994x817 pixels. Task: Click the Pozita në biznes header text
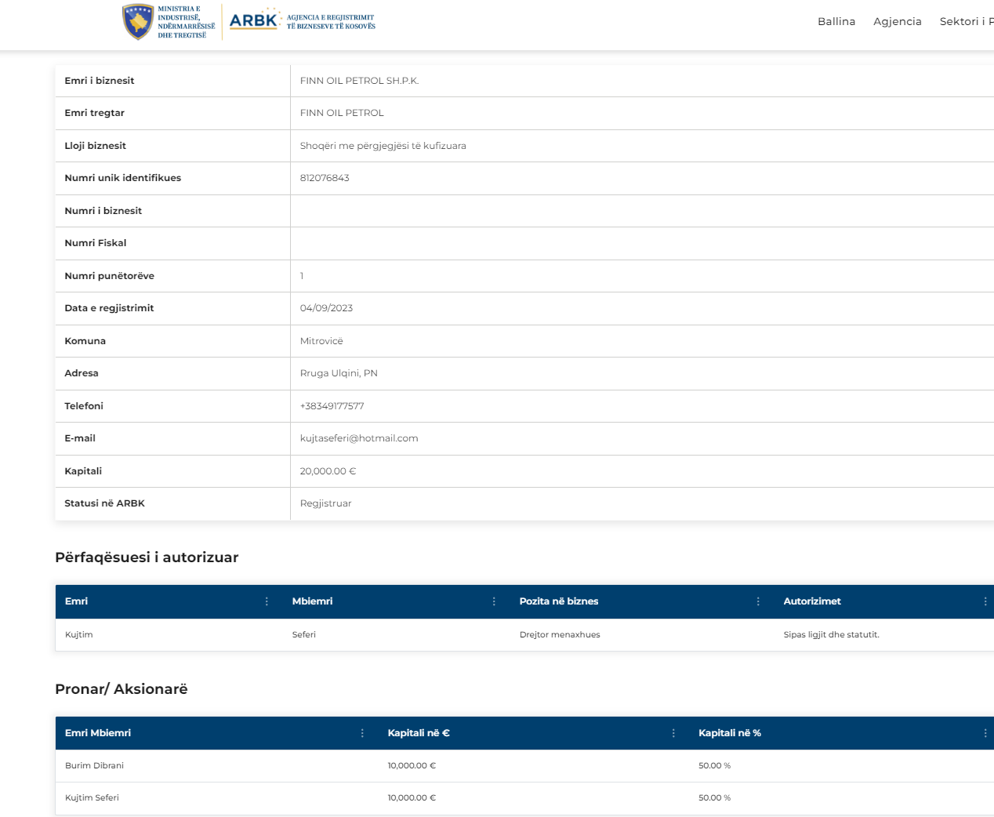click(558, 601)
